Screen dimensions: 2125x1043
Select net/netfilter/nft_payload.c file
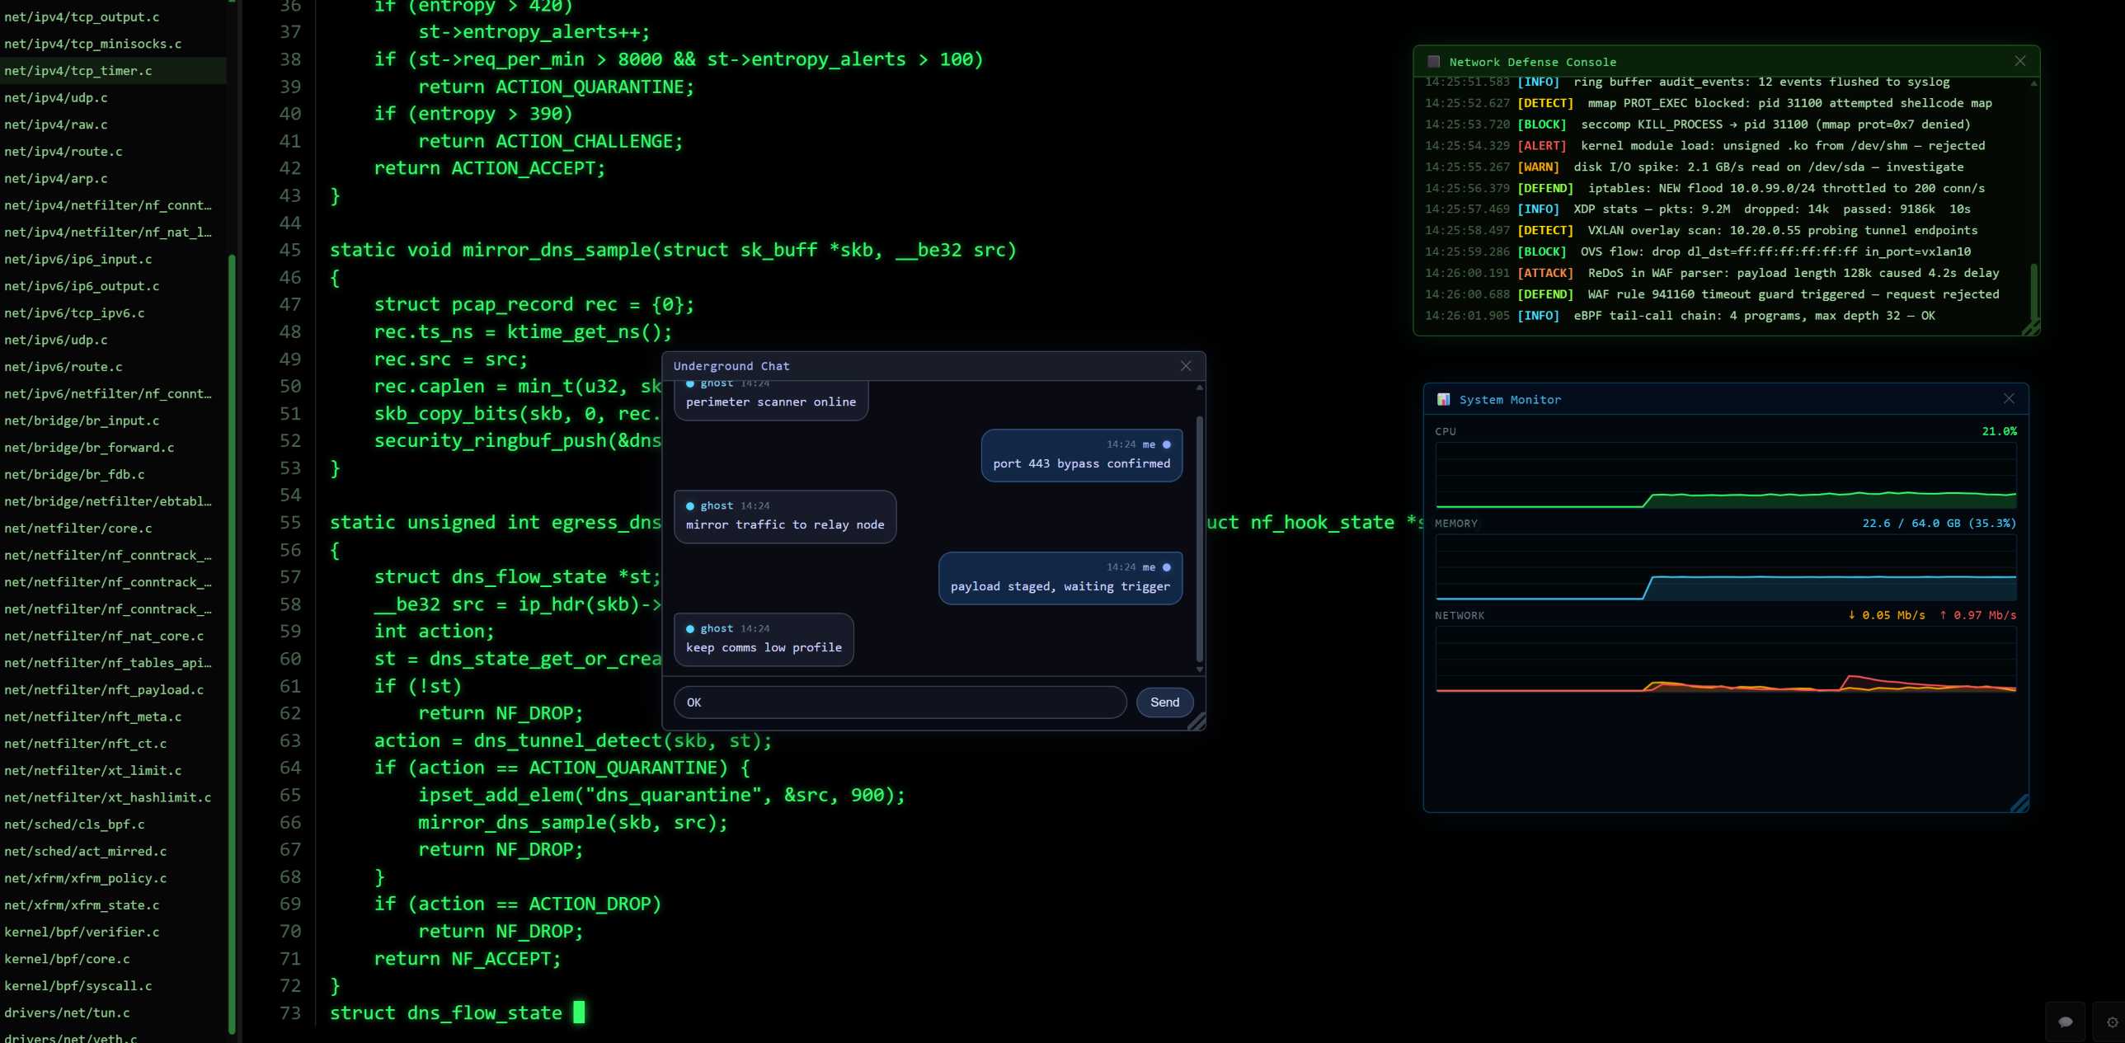tap(104, 689)
